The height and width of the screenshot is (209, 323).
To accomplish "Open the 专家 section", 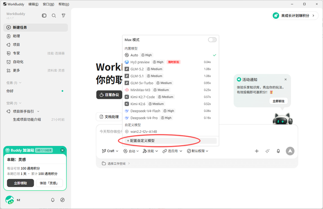I will pos(35,53).
